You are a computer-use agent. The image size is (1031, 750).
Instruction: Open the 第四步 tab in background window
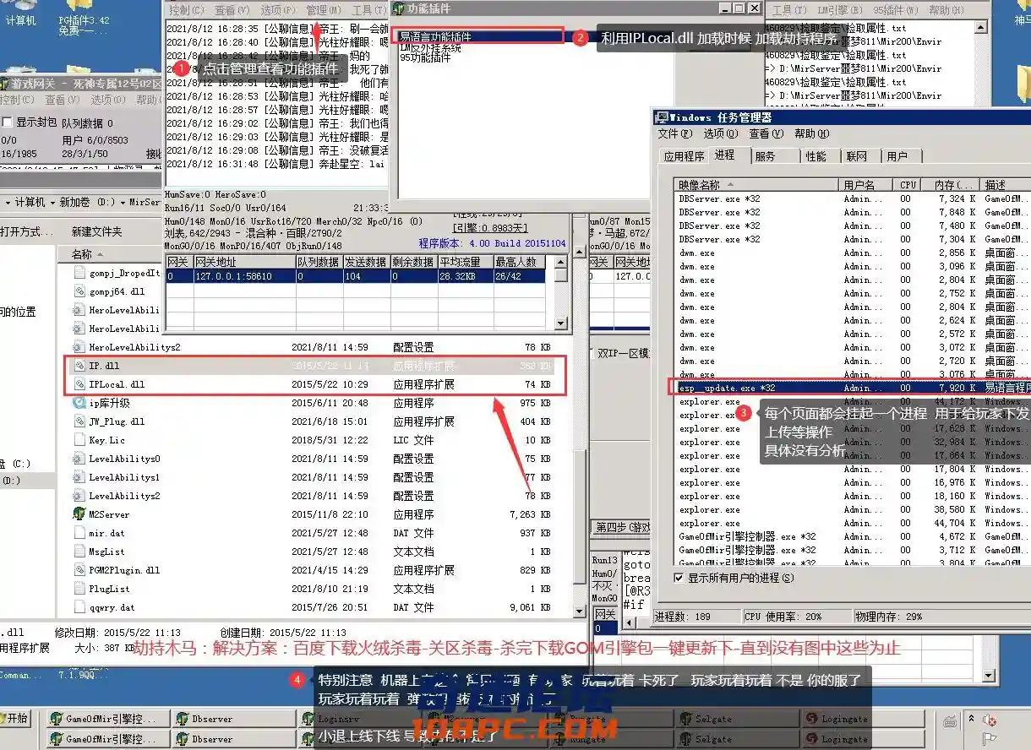[622, 527]
